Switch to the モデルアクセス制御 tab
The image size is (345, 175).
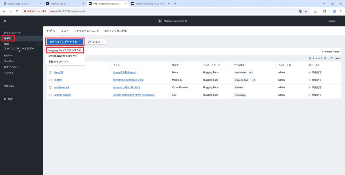point(115,31)
